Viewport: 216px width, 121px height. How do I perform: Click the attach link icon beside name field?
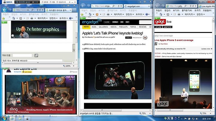click(36, 55)
